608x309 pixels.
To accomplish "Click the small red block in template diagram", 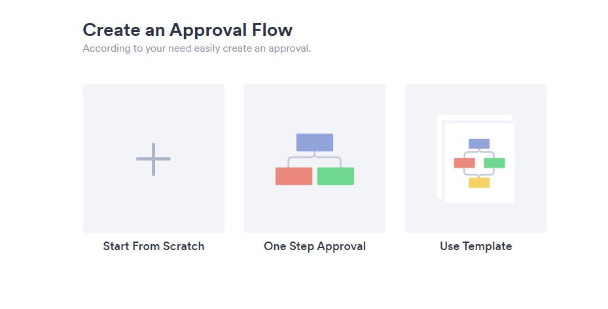I will tap(465, 163).
